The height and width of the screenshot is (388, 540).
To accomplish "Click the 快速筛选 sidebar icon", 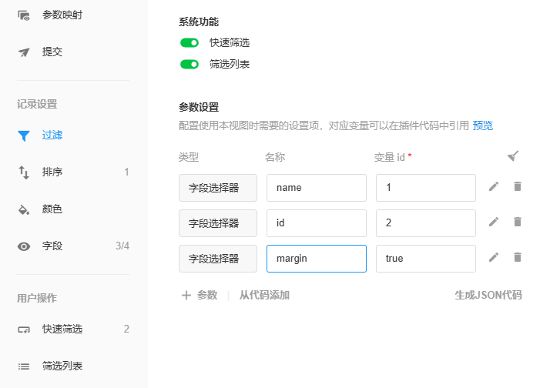I will (24, 329).
